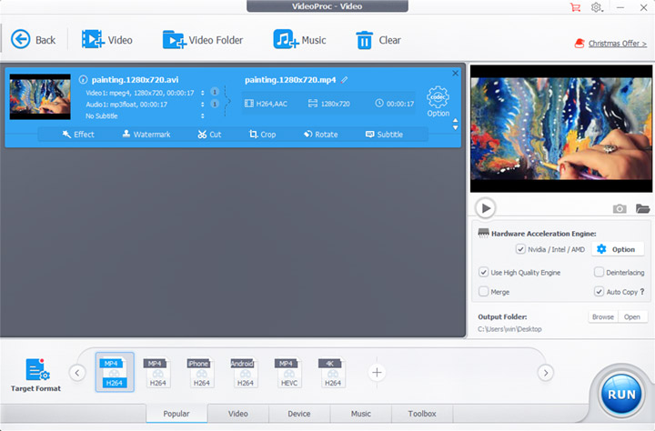Open the Watermark tool

(146, 134)
